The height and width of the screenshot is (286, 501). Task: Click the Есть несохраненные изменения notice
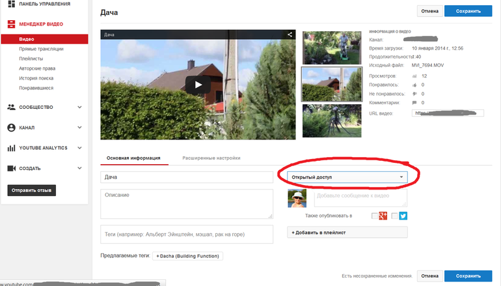pos(377,276)
